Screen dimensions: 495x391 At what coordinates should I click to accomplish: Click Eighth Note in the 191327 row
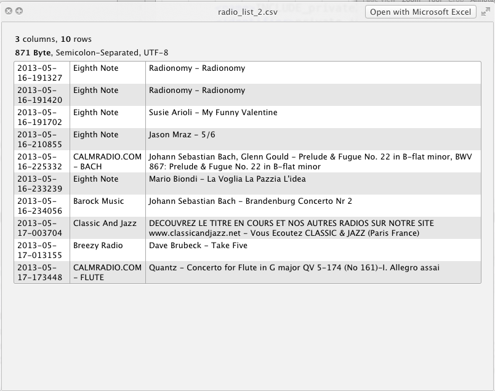pos(108,73)
